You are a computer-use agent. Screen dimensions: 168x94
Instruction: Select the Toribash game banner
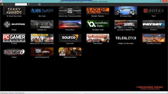click(14, 52)
